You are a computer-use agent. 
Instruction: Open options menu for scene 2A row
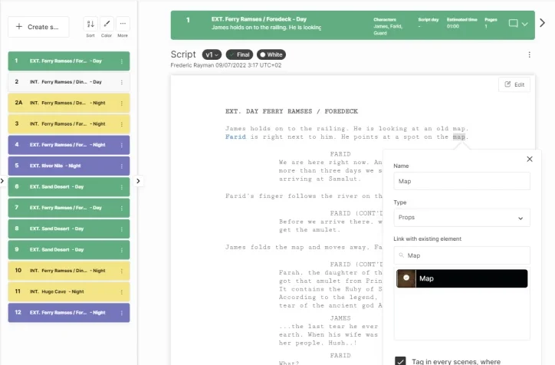[x=122, y=103]
